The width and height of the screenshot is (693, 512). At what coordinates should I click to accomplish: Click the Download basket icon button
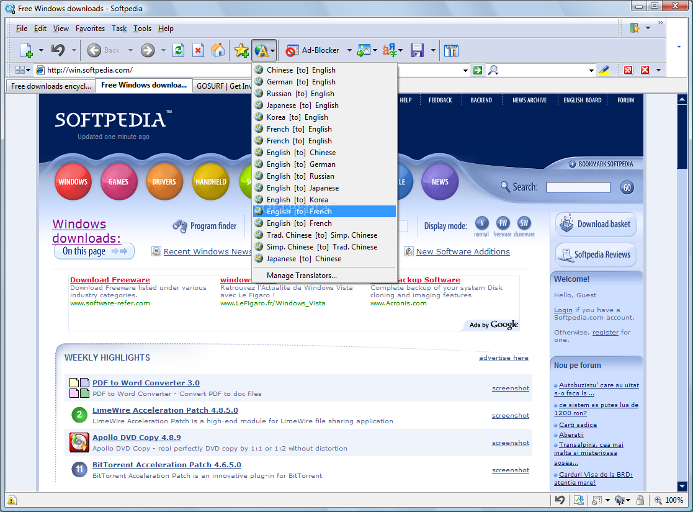pos(596,224)
